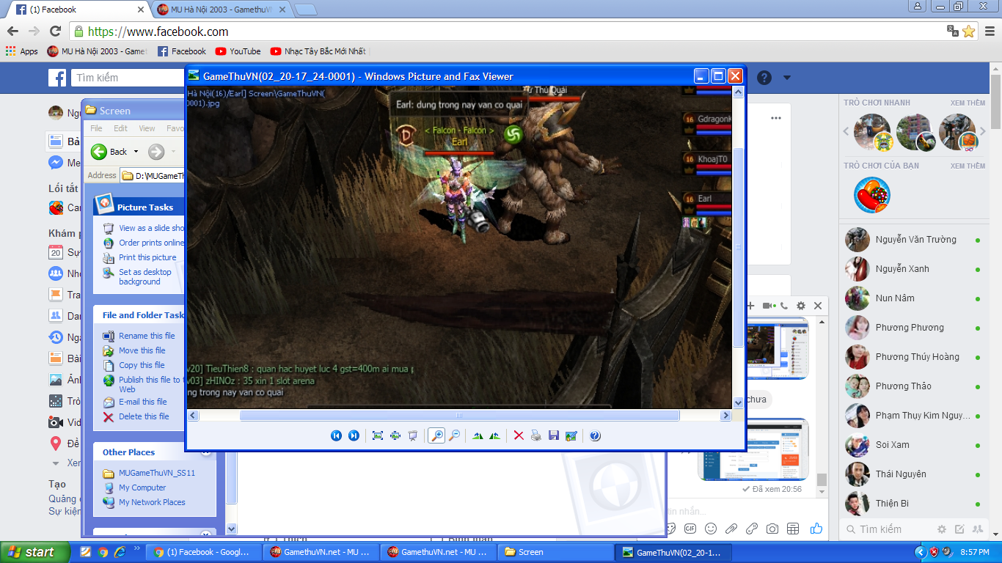Image resolution: width=1002 pixels, height=563 pixels.
Task: Open Facebook account dropdown arrow
Action: 787,78
